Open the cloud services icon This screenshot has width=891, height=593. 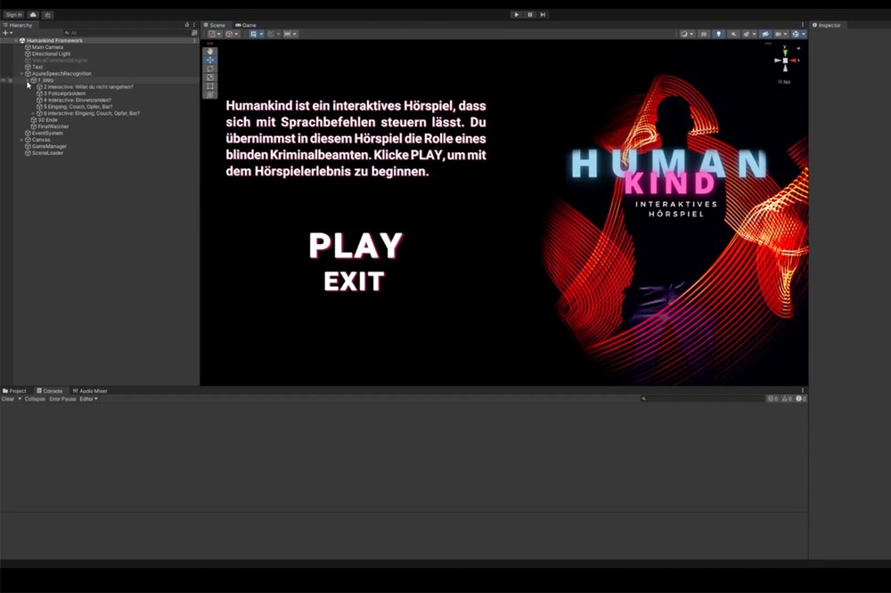coord(33,15)
